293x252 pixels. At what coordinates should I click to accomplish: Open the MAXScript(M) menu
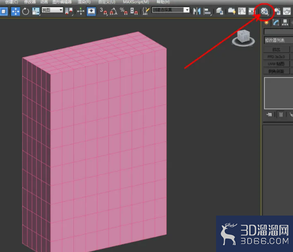click(136, 2)
